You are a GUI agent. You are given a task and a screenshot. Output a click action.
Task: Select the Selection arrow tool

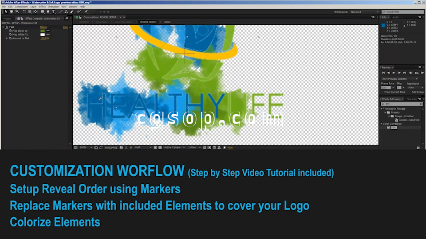click(x=6, y=12)
